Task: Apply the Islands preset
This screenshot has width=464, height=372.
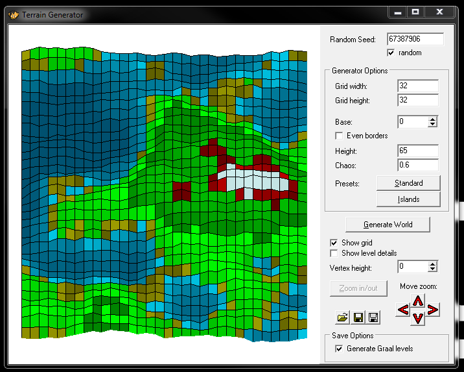Action: point(408,199)
